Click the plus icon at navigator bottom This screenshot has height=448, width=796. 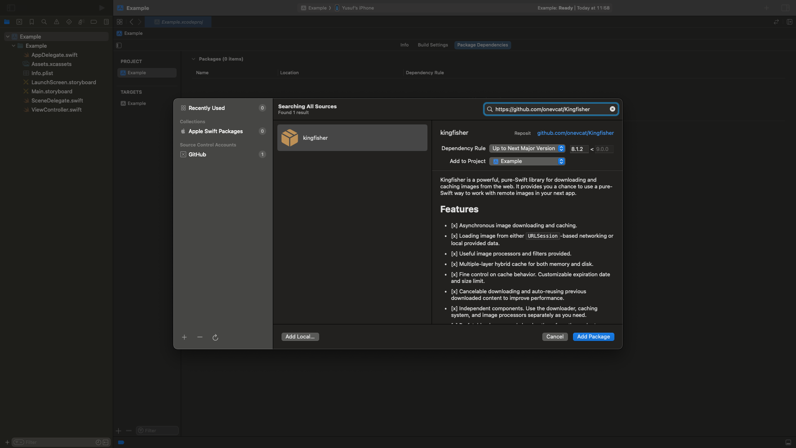[7, 442]
